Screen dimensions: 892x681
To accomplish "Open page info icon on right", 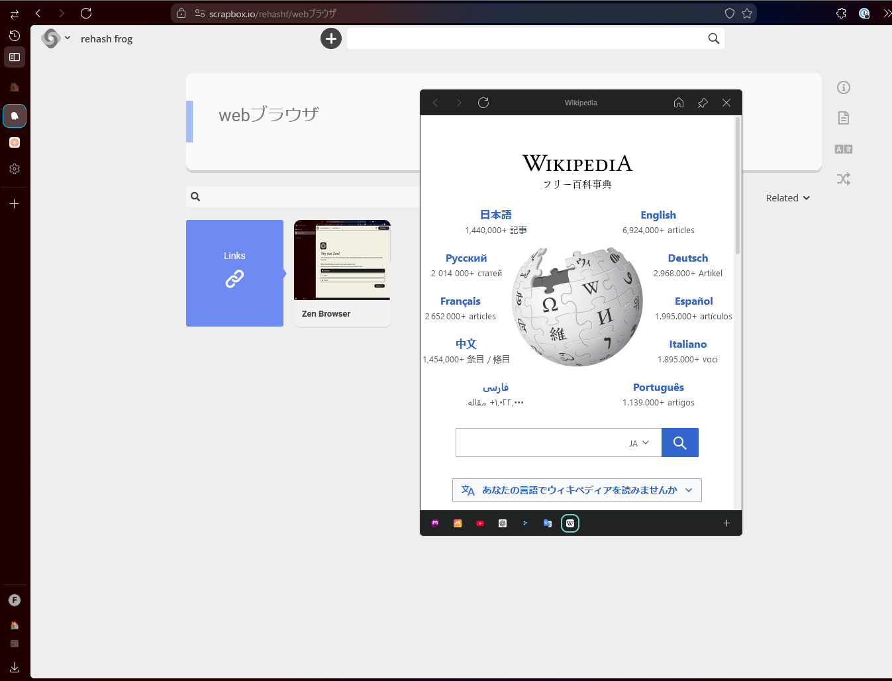I will click(844, 87).
